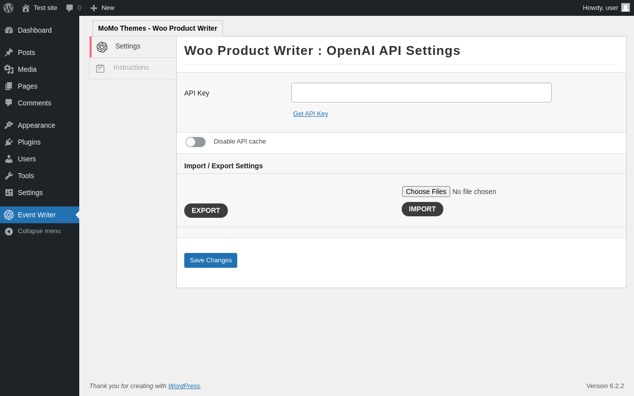
Task: Select MoMo Themes - Woo Product Writer tab
Action: (158, 28)
